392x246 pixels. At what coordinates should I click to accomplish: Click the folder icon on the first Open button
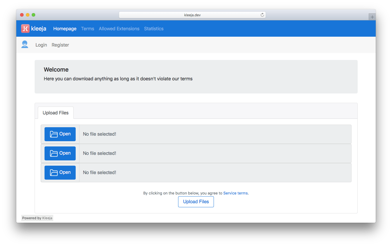(54, 134)
